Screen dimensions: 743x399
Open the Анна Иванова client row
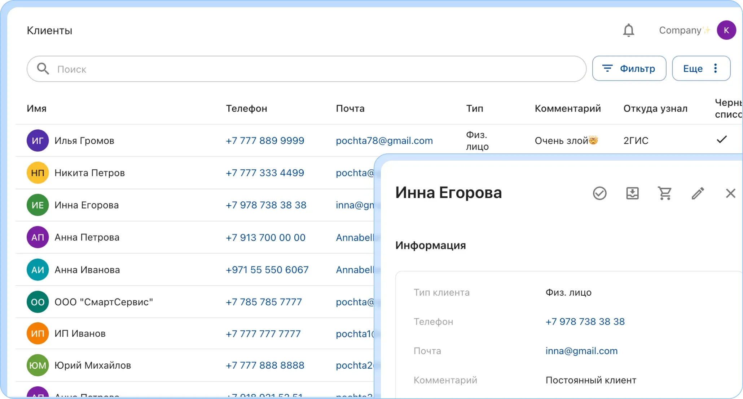[195, 270]
